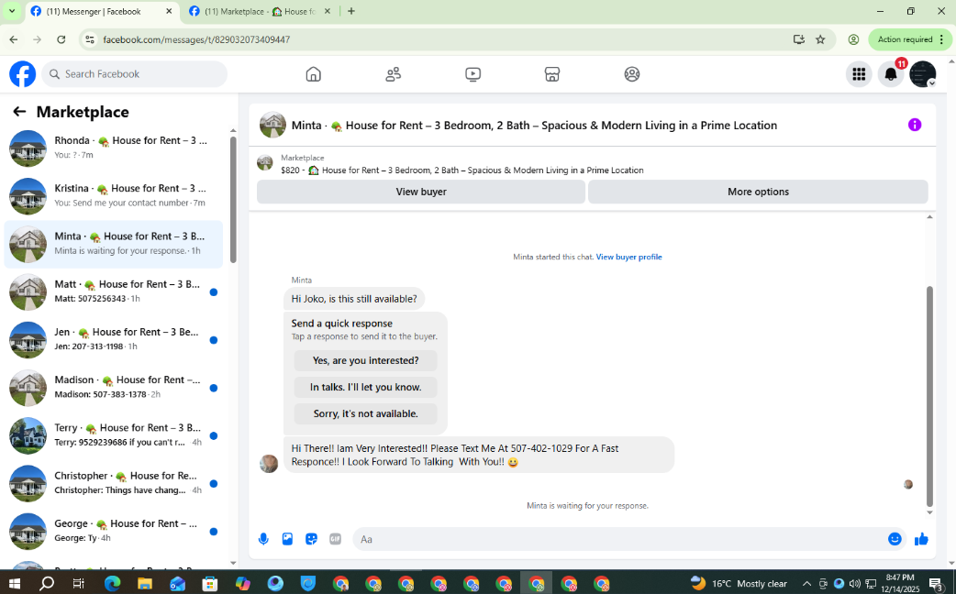Screen dimensions: 956x594
Task: Open Rhonda conversation
Action: click(114, 148)
